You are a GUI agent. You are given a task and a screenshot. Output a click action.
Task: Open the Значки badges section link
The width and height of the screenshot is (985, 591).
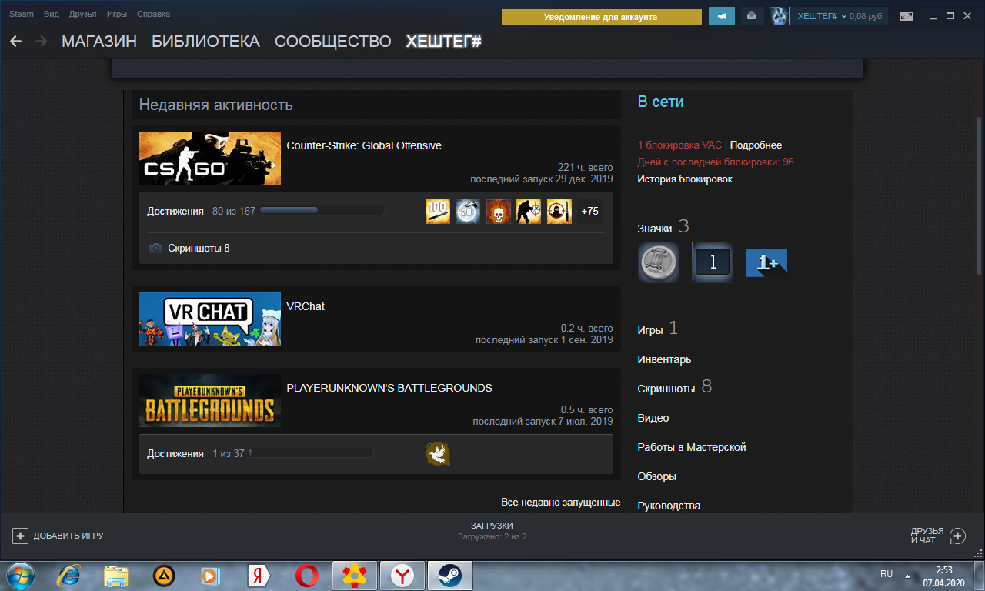(654, 229)
